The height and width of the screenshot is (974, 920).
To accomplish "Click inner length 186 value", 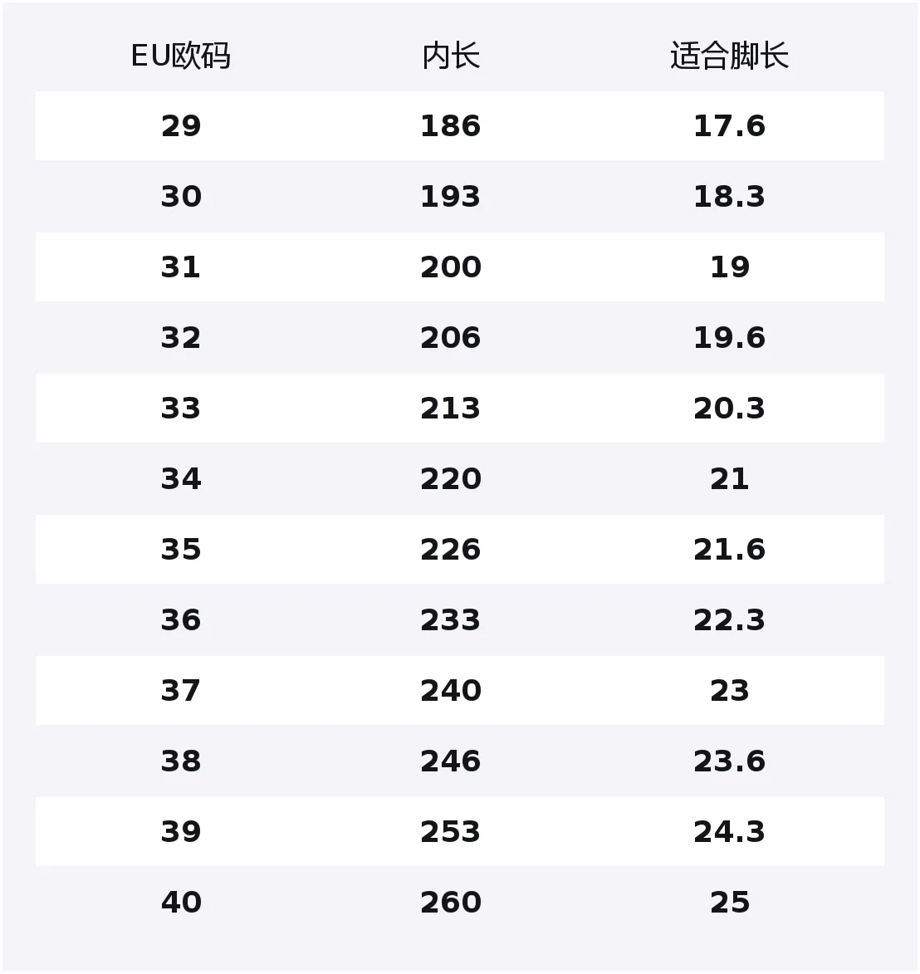I will point(451,126).
